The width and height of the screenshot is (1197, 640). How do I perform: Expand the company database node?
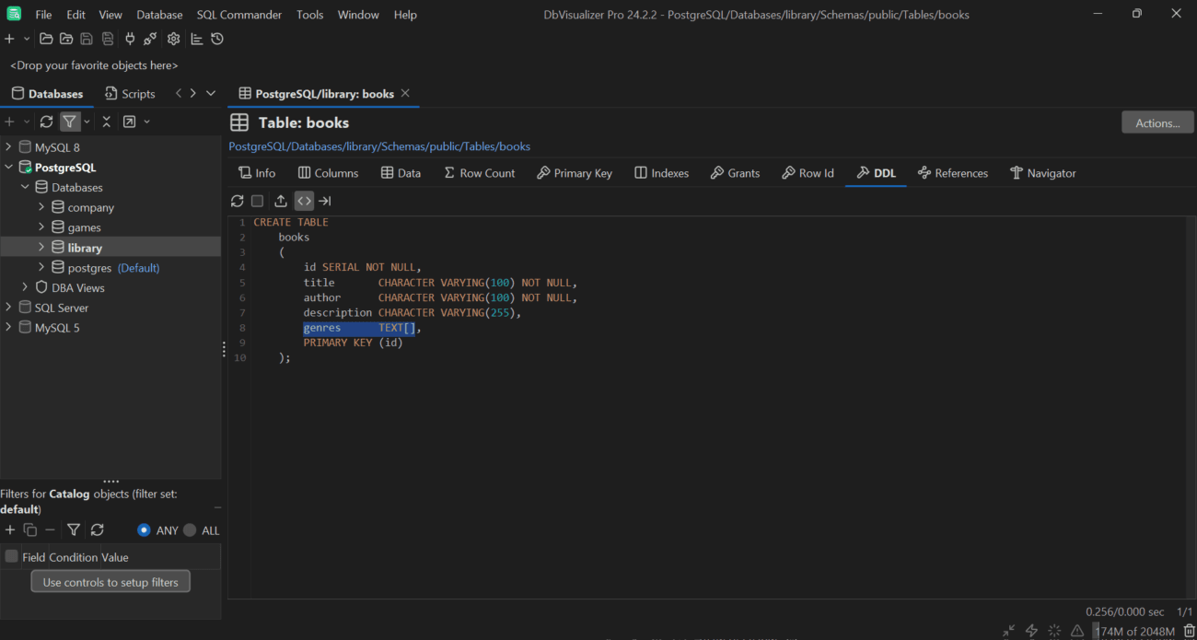click(x=40, y=207)
